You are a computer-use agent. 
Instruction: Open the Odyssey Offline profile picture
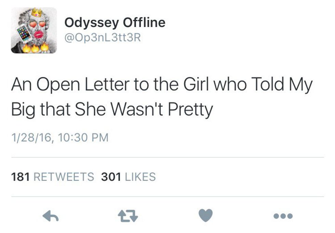tap(34, 30)
